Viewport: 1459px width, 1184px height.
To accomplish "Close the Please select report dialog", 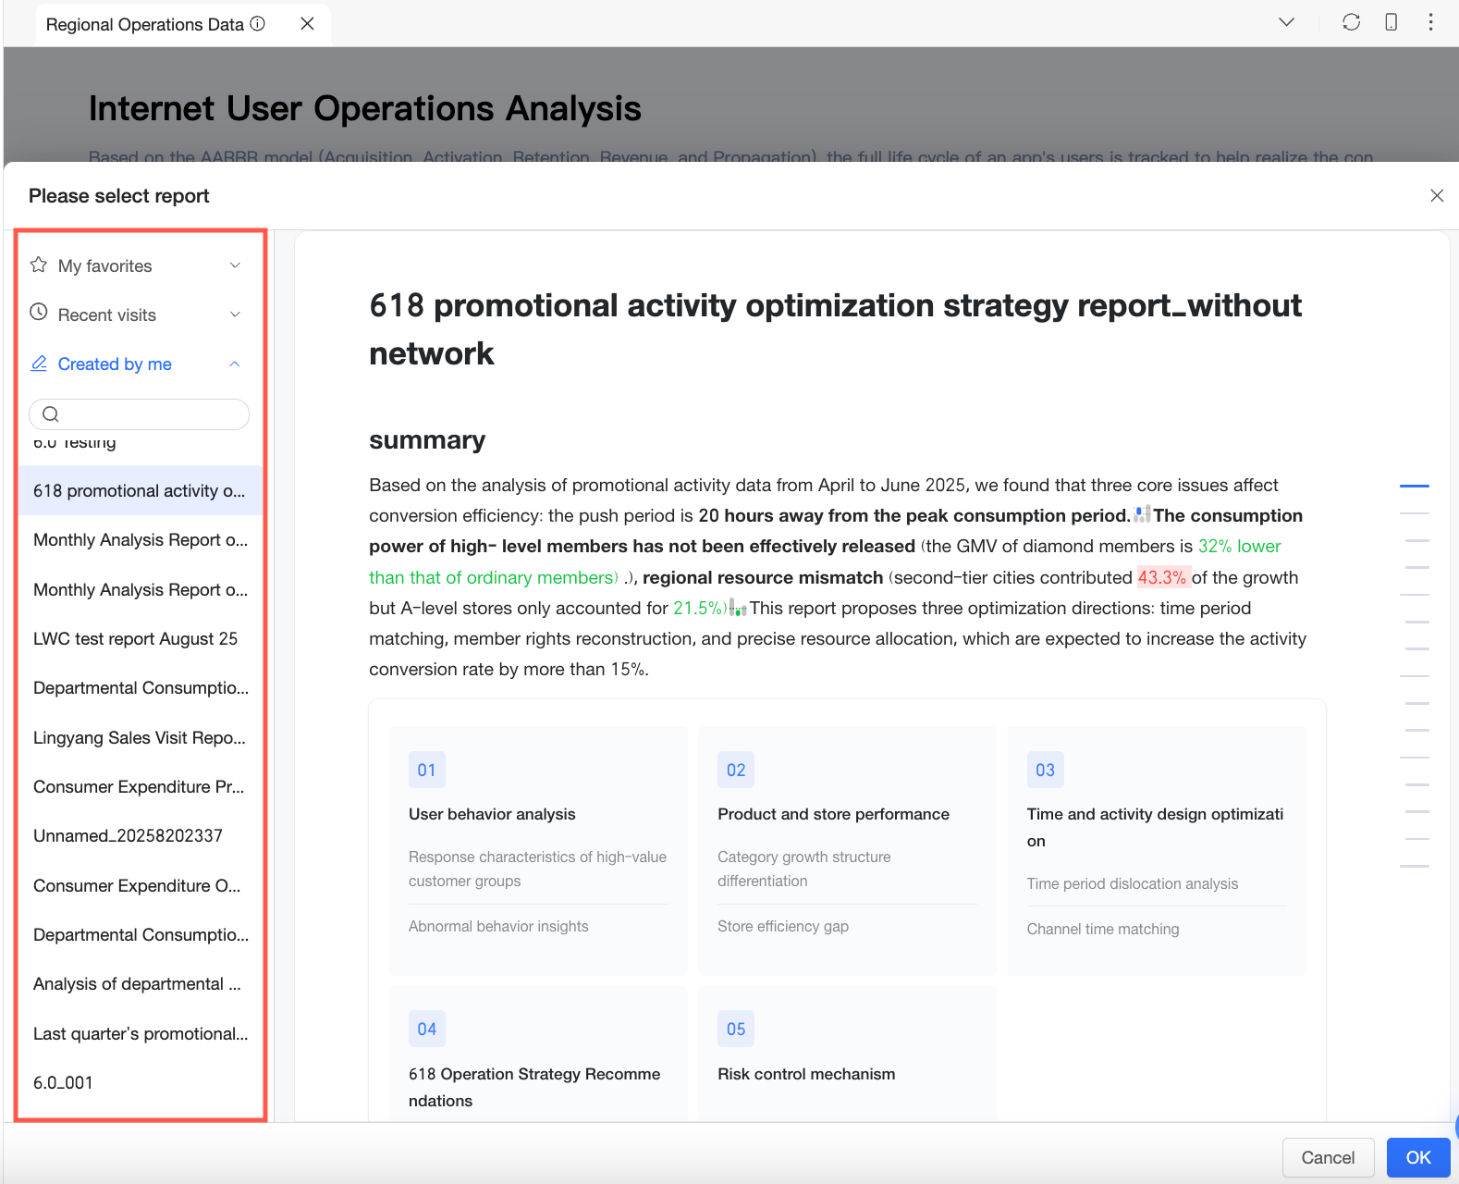I will point(1437,195).
